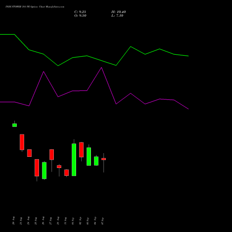Click the tall green candlestick for 01 Sep
Screen dimensions: 232x232
74,160
